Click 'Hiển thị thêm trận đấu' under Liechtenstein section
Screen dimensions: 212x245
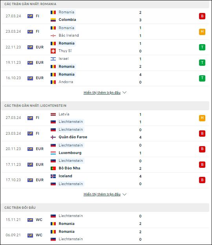point(102,194)
